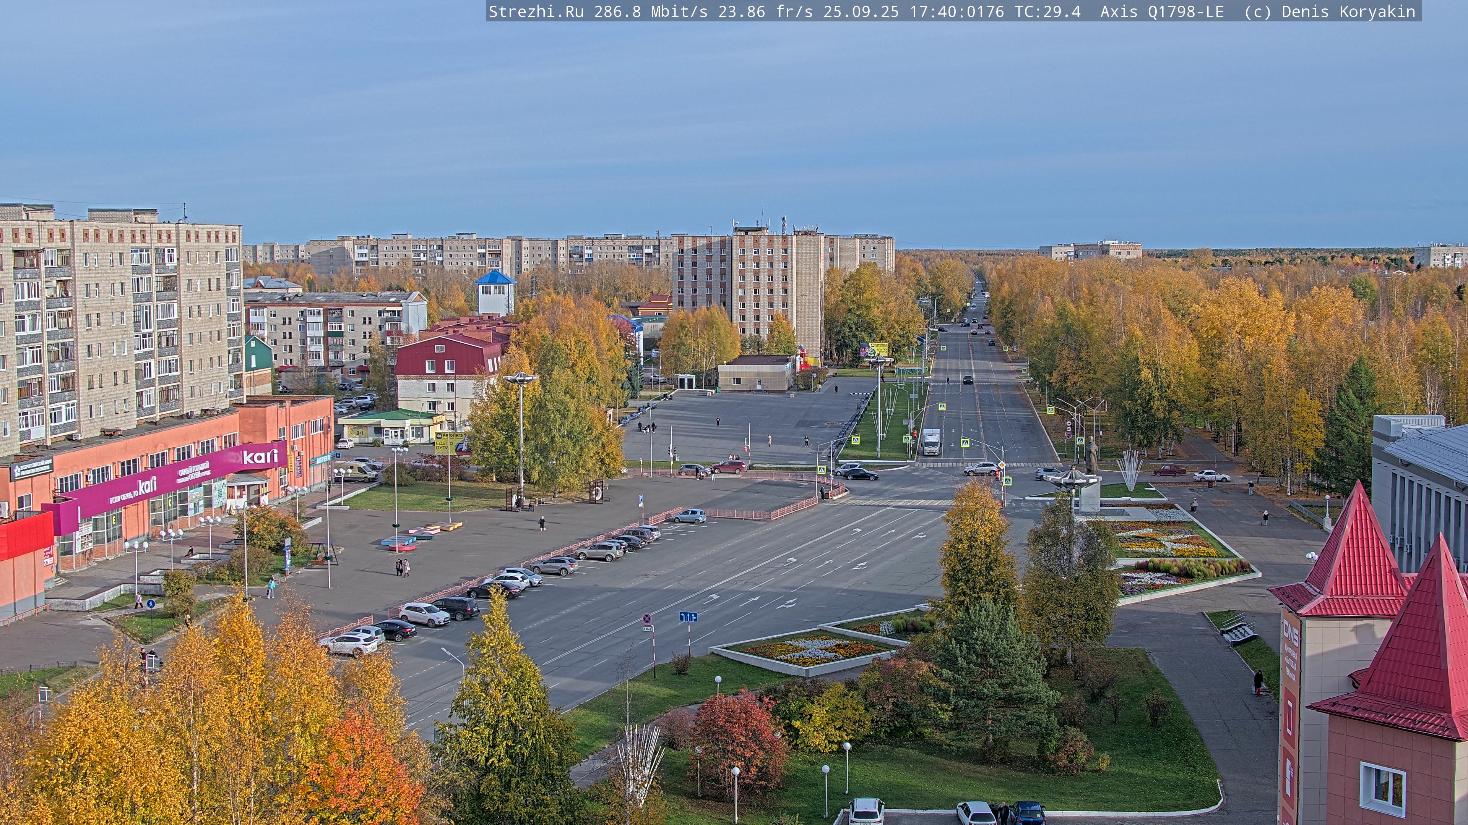The width and height of the screenshot is (1468, 825).
Task: Click the blue lane direction road sign
Action: tap(688, 616)
